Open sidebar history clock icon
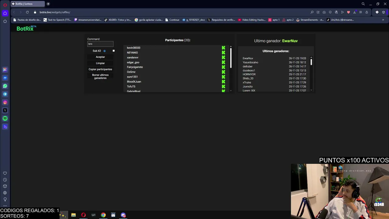389x219 pixels. [5, 180]
